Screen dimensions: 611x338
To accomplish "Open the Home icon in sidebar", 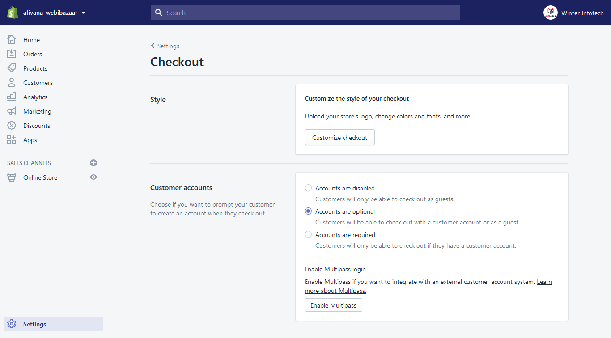I will click(x=12, y=40).
